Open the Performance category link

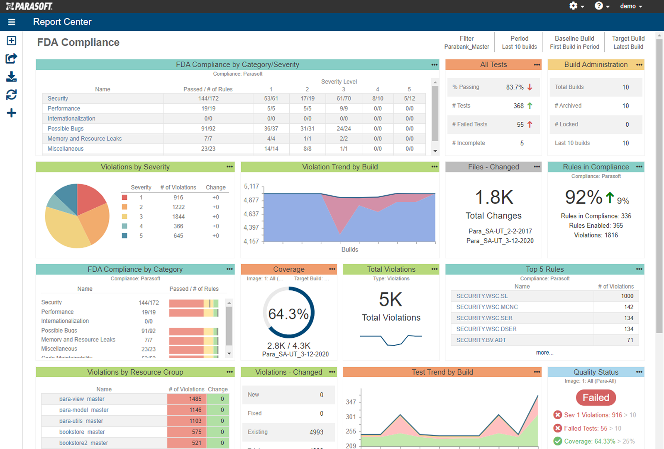[x=63, y=108]
